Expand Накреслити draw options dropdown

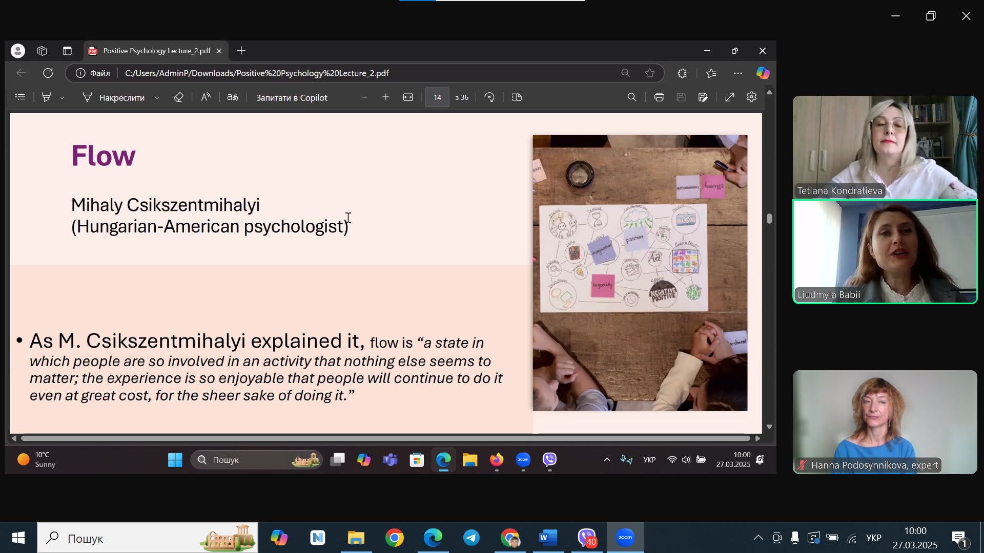click(157, 98)
